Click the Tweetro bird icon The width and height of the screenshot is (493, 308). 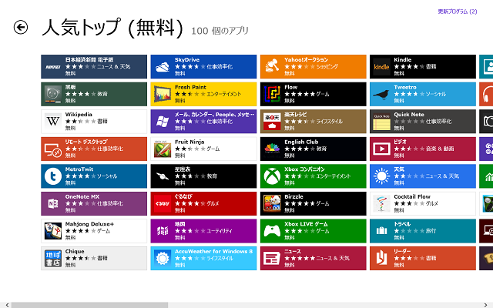tap(381, 94)
